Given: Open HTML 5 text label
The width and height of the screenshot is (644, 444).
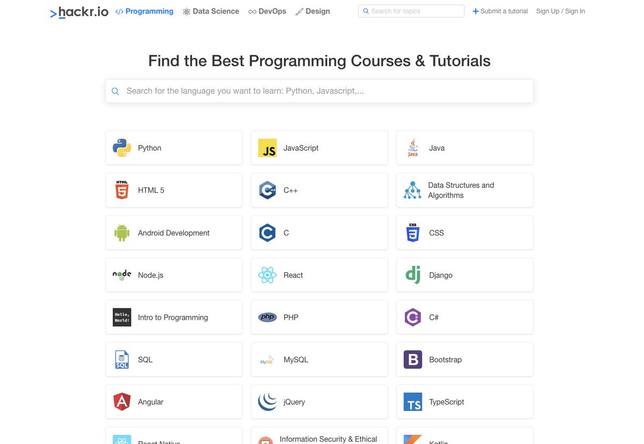Looking at the screenshot, I should [151, 190].
